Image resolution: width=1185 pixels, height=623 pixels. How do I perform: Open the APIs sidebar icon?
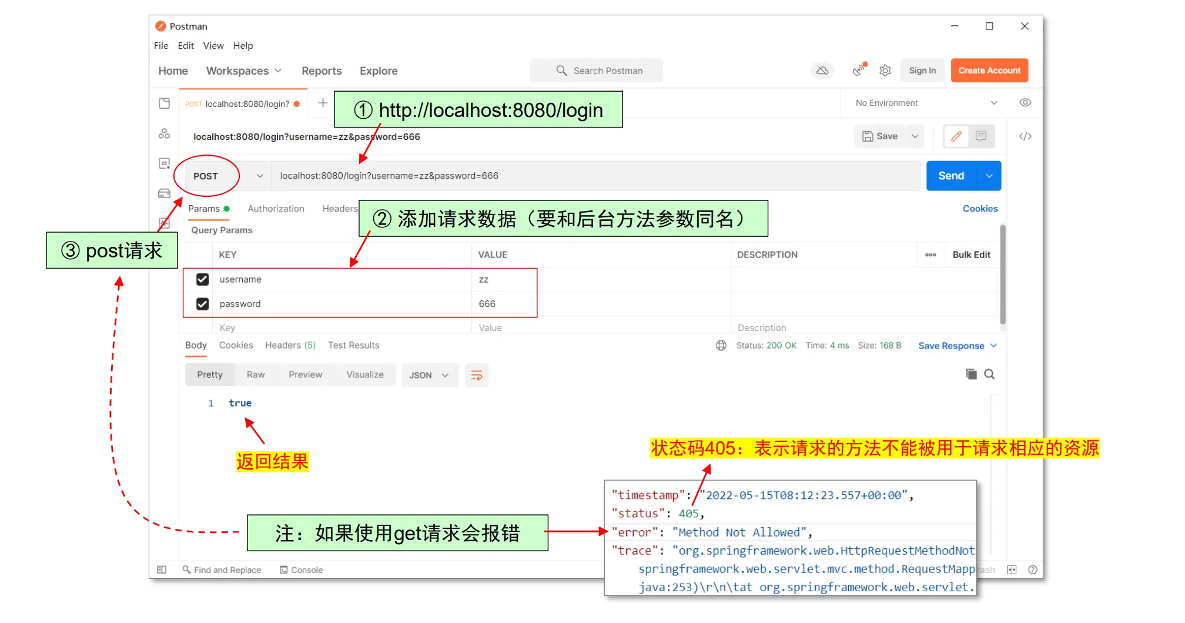point(165,134)
